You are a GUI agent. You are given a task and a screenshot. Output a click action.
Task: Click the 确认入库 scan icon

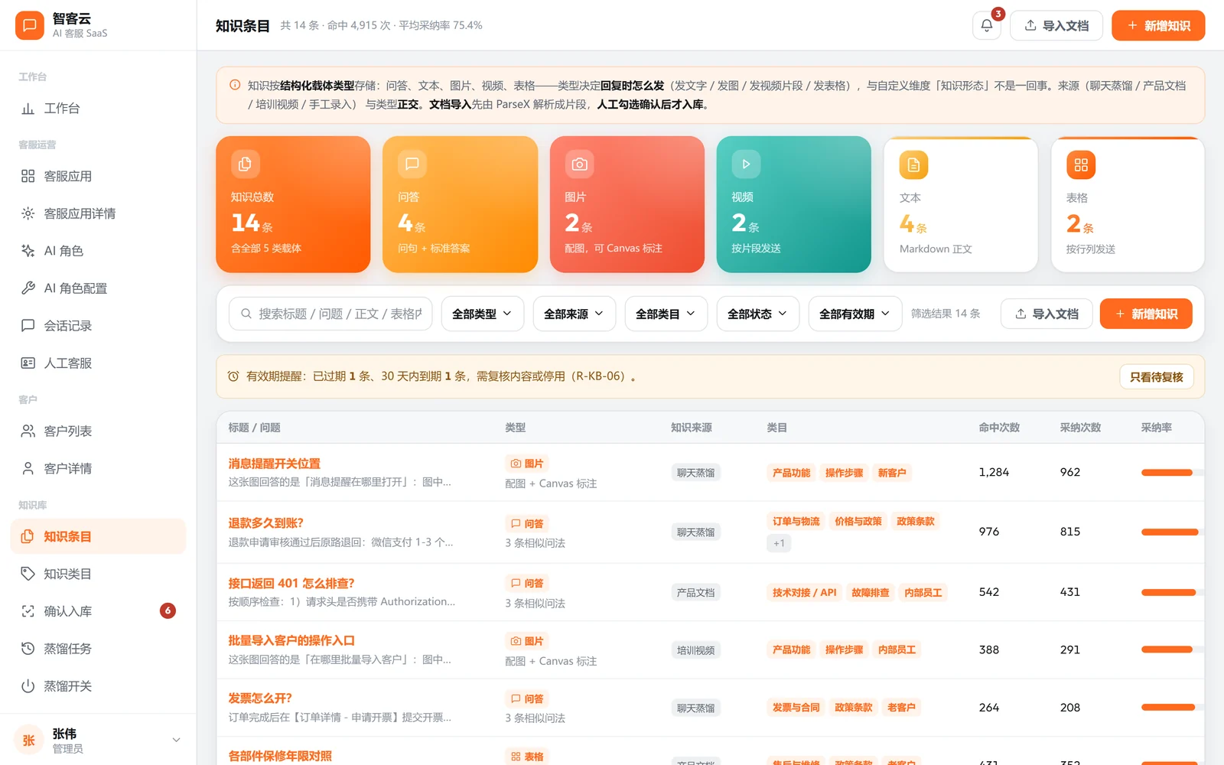click(x=28, y=611)
